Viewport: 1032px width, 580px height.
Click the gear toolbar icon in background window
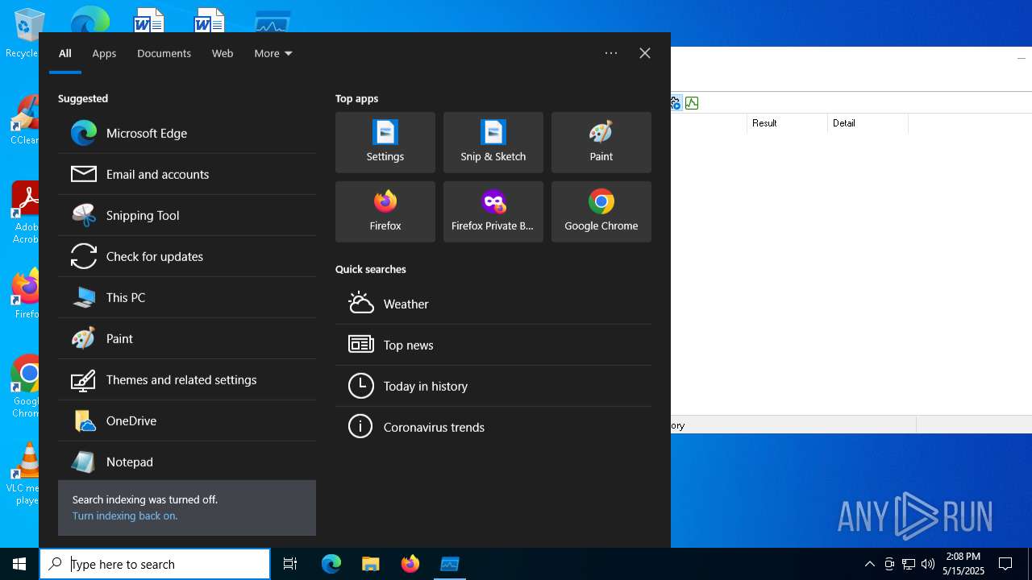click(676, 102)
